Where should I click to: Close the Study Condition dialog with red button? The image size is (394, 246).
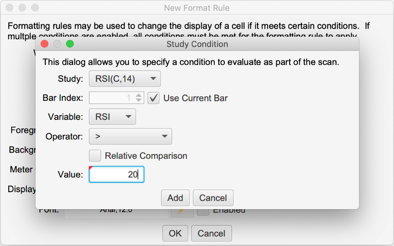pos(45,44)
